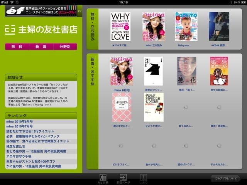This screenshot has width=247, height=185.
Task: Tap the Wi-Fi status icon
Action: tap(12, 2)
